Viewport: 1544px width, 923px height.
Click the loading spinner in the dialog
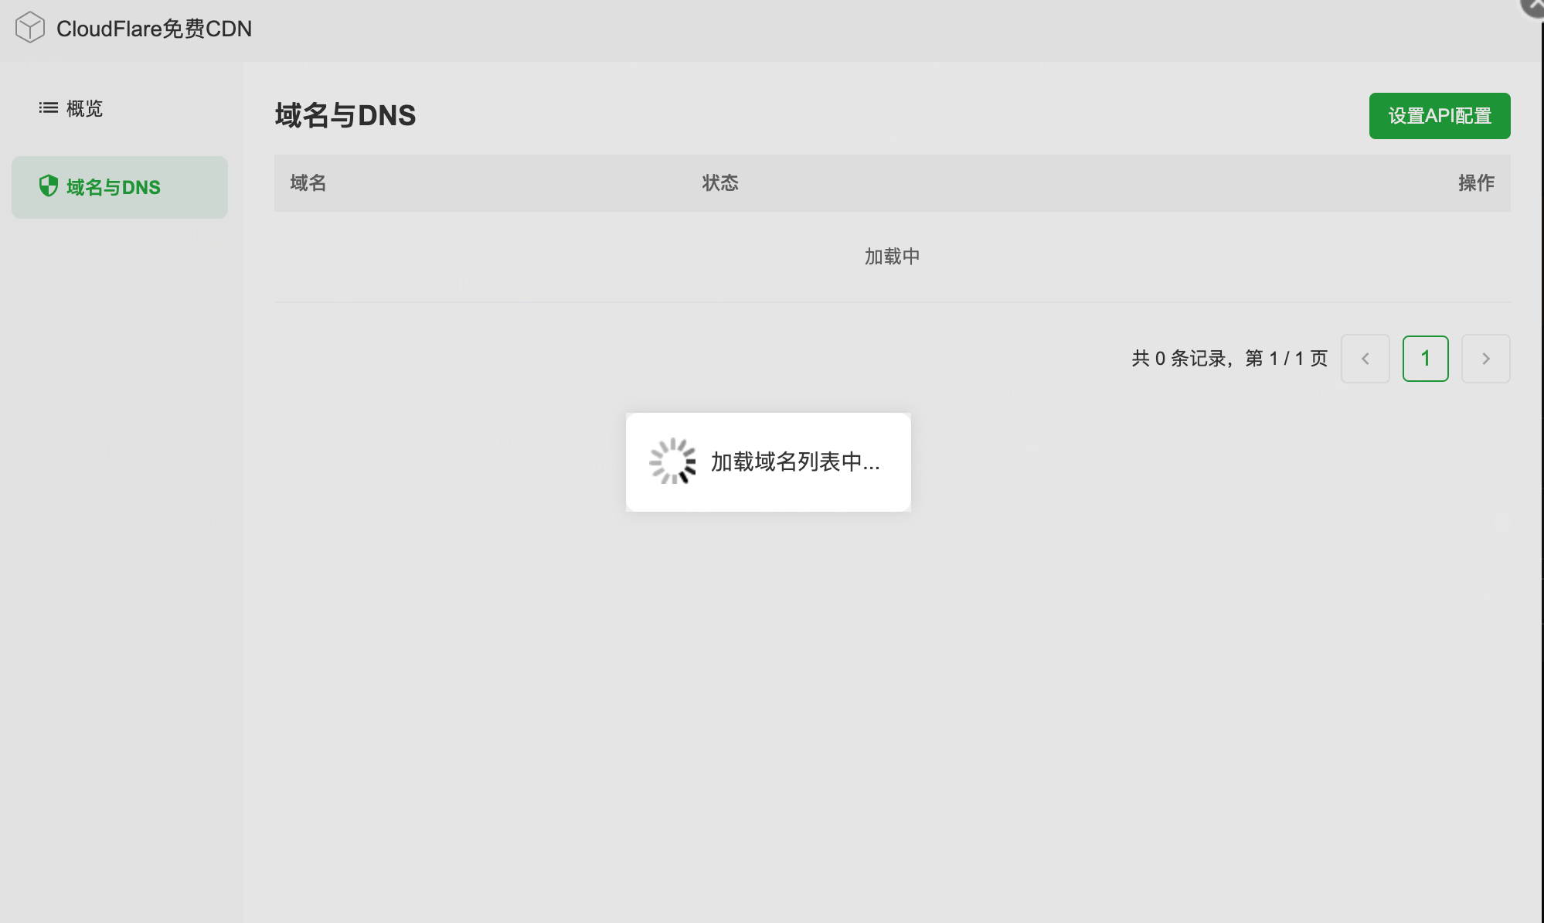click(x=672, y=461)
